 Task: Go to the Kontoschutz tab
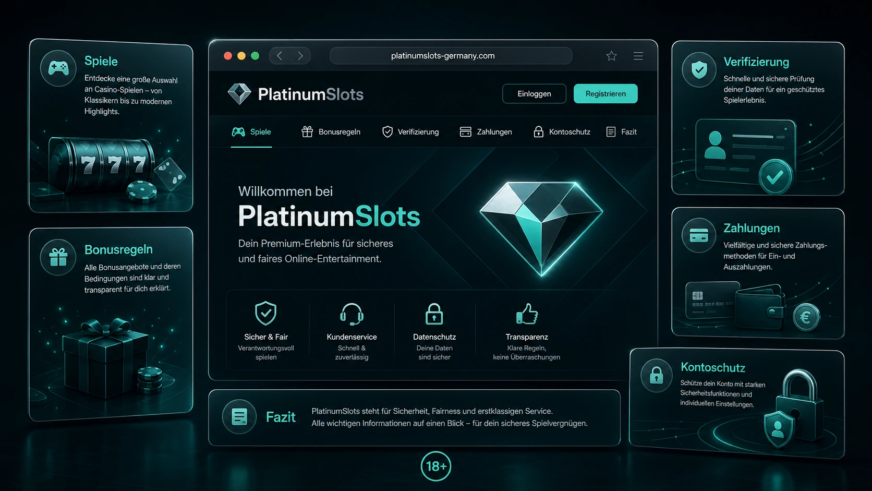562,132
